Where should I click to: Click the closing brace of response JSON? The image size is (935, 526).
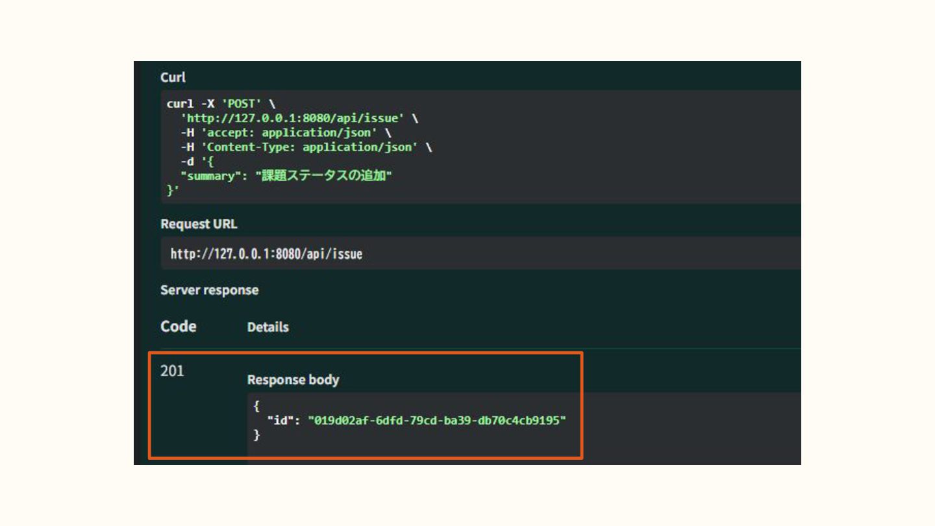(256, 435)
